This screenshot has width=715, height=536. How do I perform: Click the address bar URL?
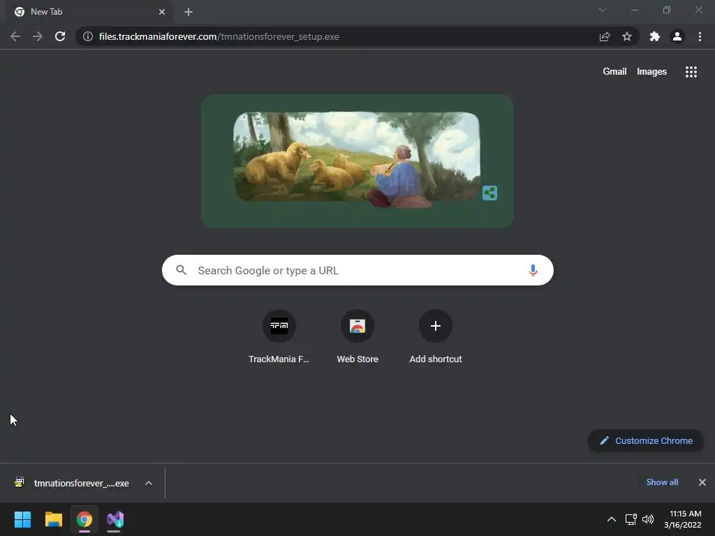coord(219,36)
